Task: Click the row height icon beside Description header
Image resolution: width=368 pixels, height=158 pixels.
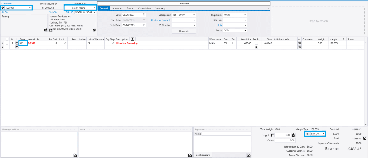Action: click(132, 39)
